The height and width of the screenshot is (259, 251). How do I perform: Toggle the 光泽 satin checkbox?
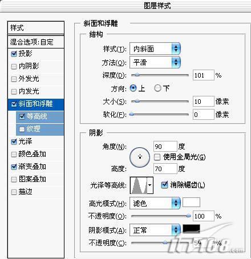tap(14, 141)
